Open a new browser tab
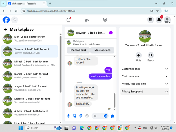The height and width of the screenshot is (132, 176). pyautogui.click(x=50, y=4)
